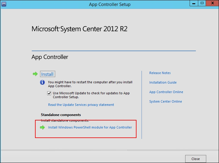Visit App Controller Online link
The image size is (219, 163).
coord(166,92)
